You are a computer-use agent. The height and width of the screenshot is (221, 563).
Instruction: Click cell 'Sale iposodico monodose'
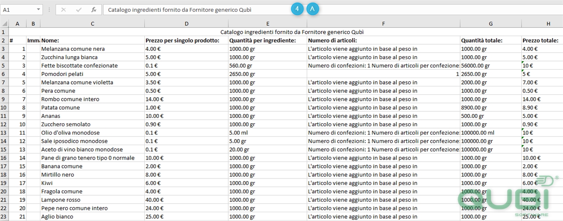[92, 141]
